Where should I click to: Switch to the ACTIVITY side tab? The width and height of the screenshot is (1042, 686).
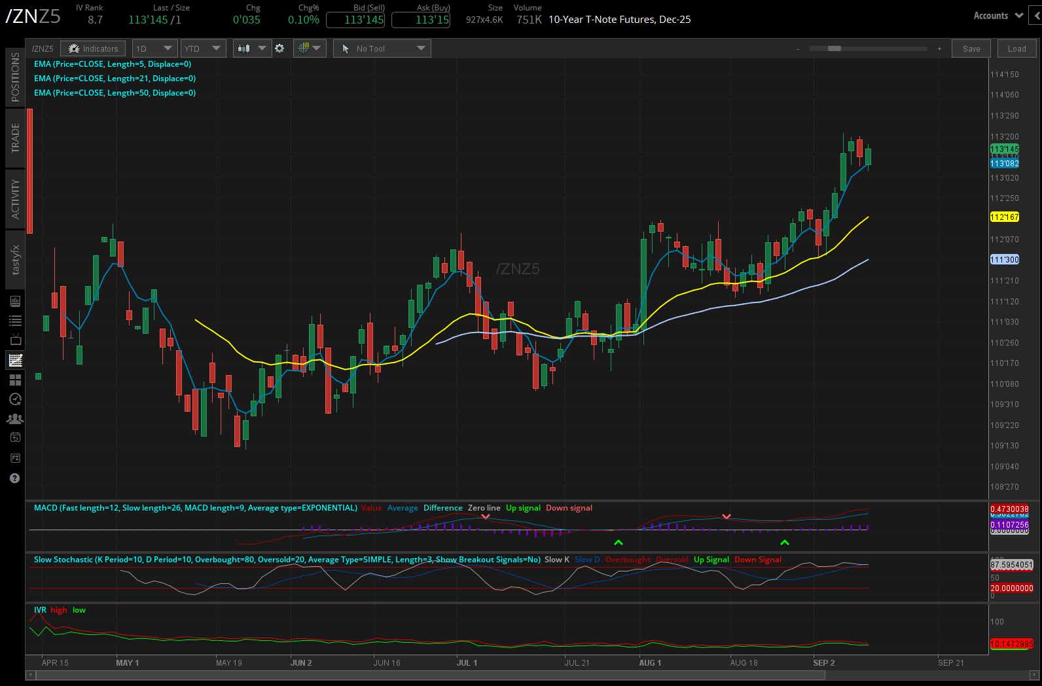coord(15,198)
